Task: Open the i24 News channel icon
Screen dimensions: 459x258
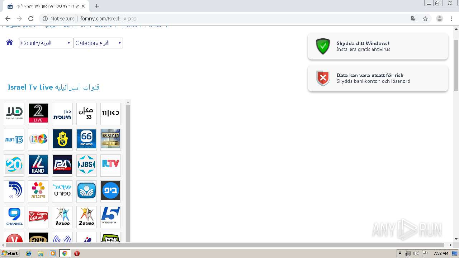Action: pos(62,166)
